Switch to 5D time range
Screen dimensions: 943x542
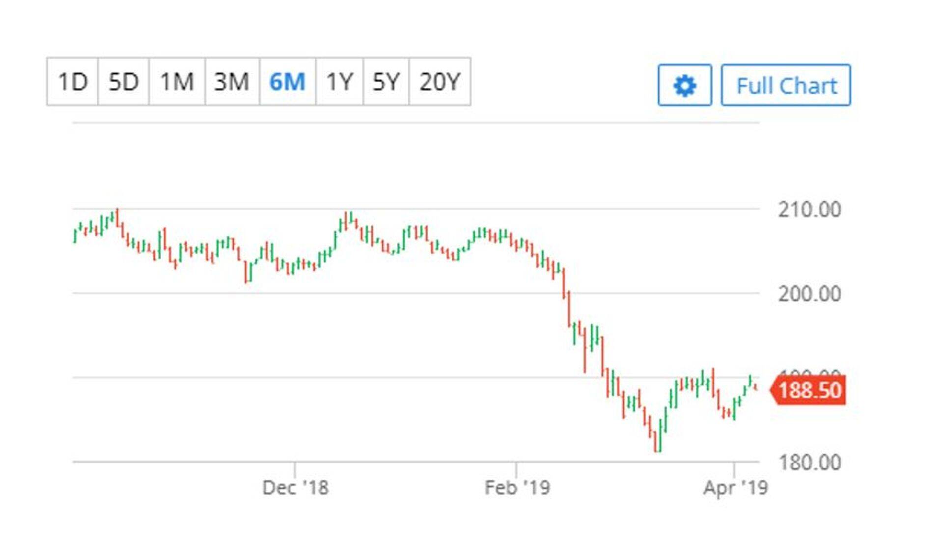(x=123, y=81)
